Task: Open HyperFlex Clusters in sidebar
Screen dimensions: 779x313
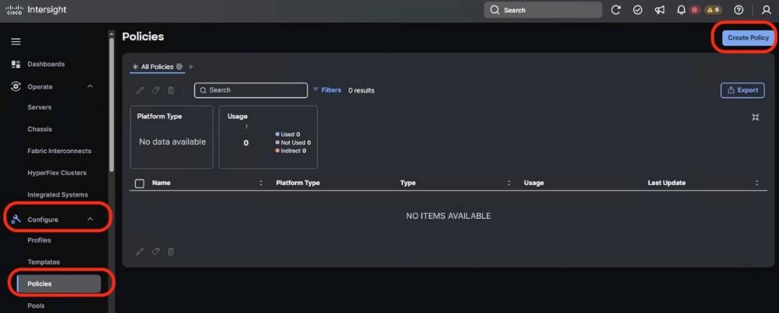Action: click(57, 173)
